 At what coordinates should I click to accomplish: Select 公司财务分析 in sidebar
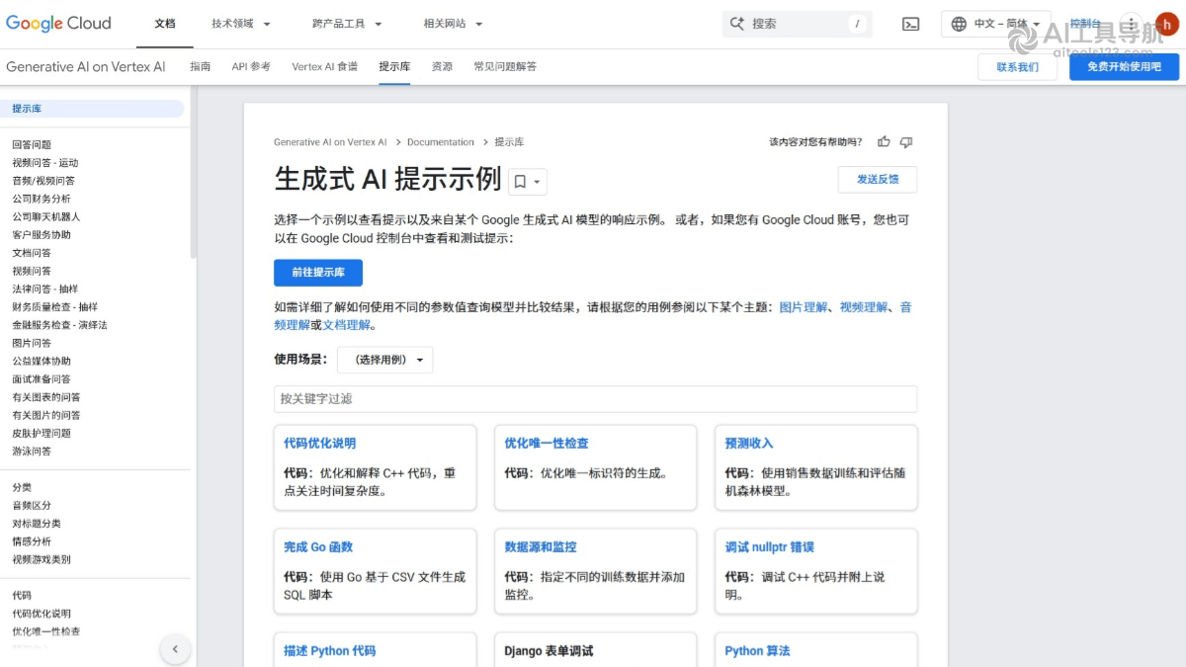click(42, 199)
